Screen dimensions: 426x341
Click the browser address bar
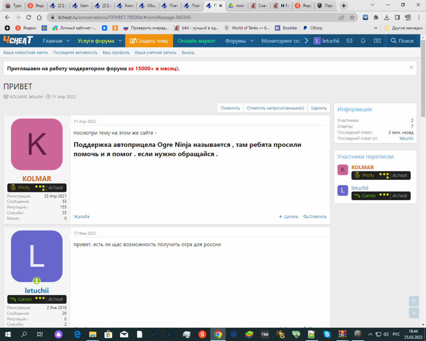tap(192, 17)
